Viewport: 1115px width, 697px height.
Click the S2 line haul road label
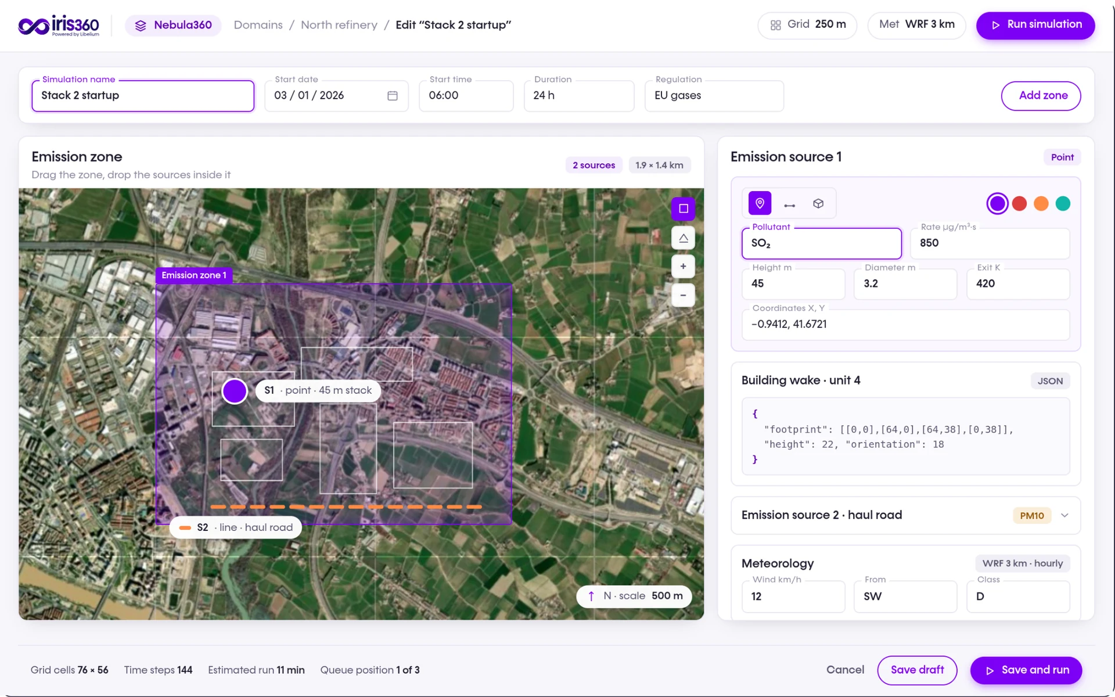[236, 527]
